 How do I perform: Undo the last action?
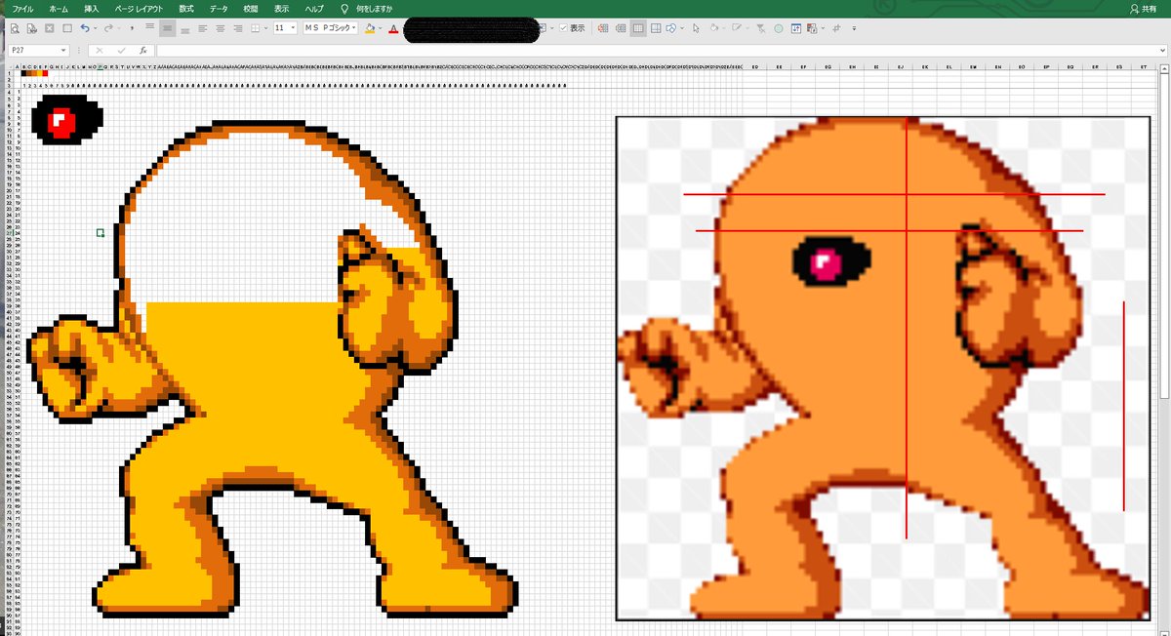[85, 28]
